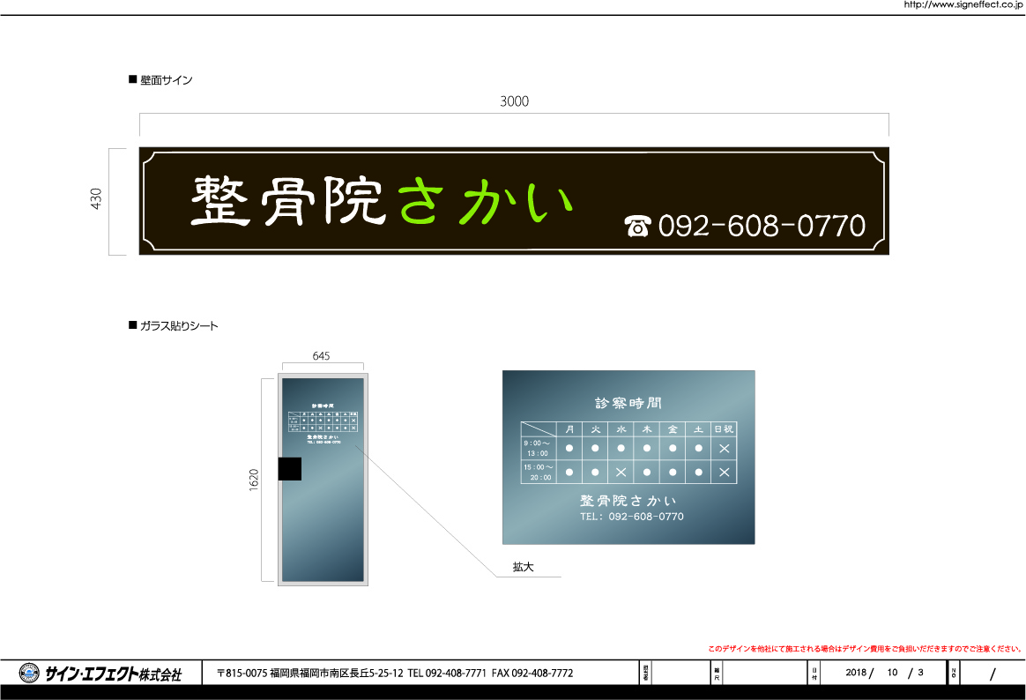Click the black square on the glass door
This screenshot has height=700, width=1026.
point(290,469)
